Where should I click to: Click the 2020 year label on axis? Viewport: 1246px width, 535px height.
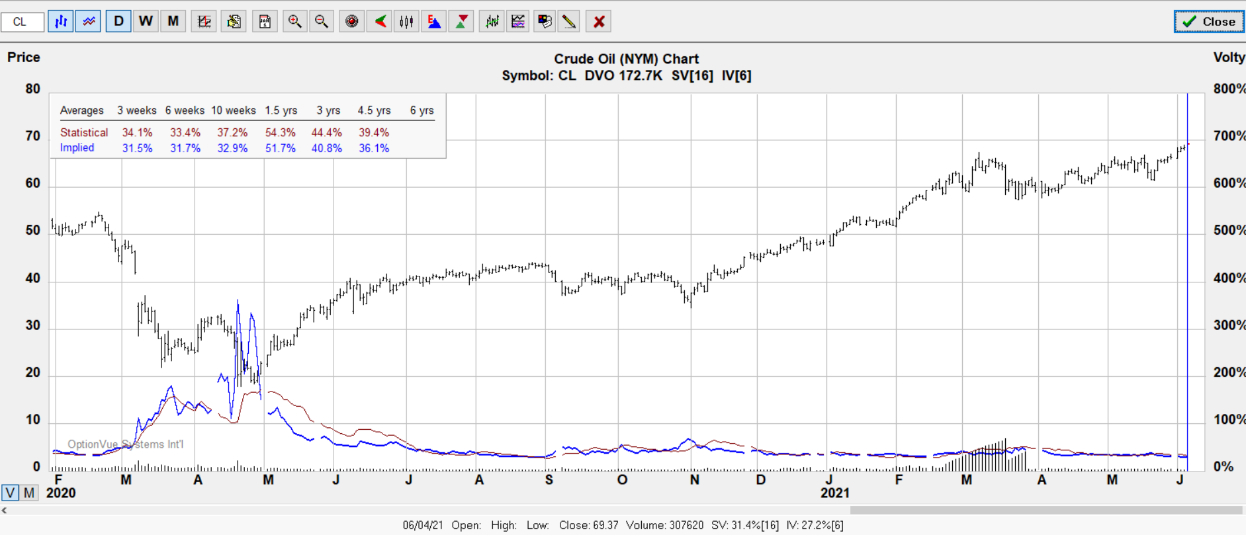pyautogui.click(x=61, y=493)
